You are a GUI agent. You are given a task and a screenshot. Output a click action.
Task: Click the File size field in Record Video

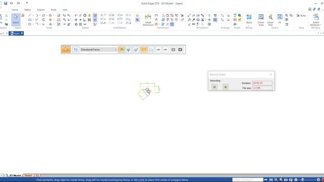point(262,88)
